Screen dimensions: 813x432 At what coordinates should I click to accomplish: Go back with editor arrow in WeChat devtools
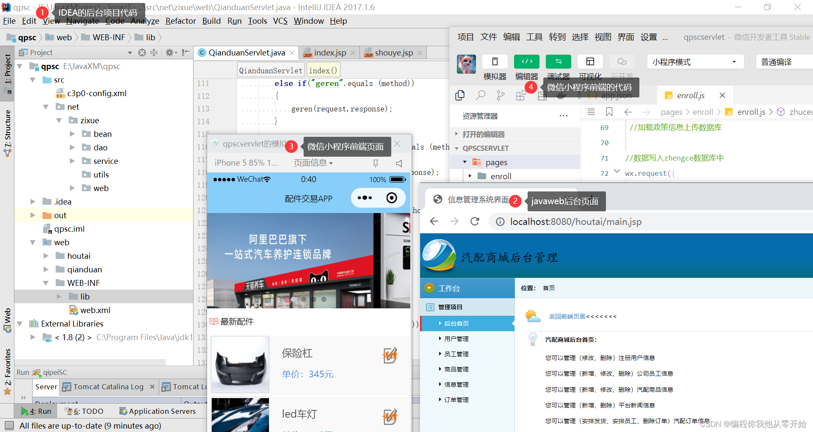[628, 112]
